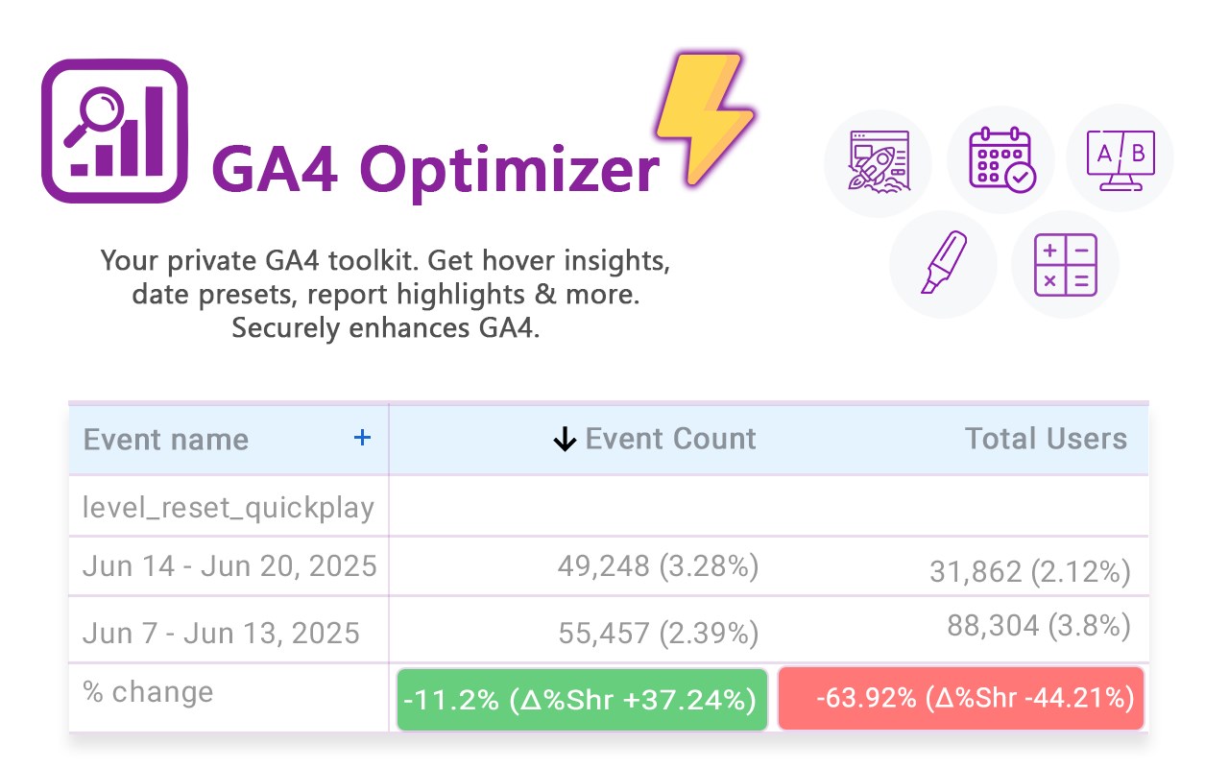Click the GA4 Optimizer magnifier logo

(114, 131)
